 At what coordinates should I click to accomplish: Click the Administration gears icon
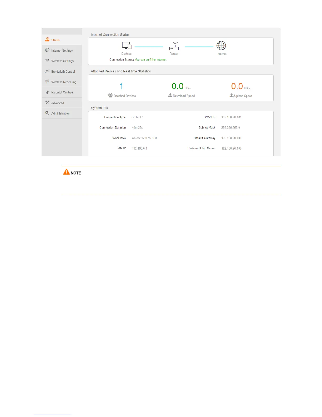click(47, 113)
